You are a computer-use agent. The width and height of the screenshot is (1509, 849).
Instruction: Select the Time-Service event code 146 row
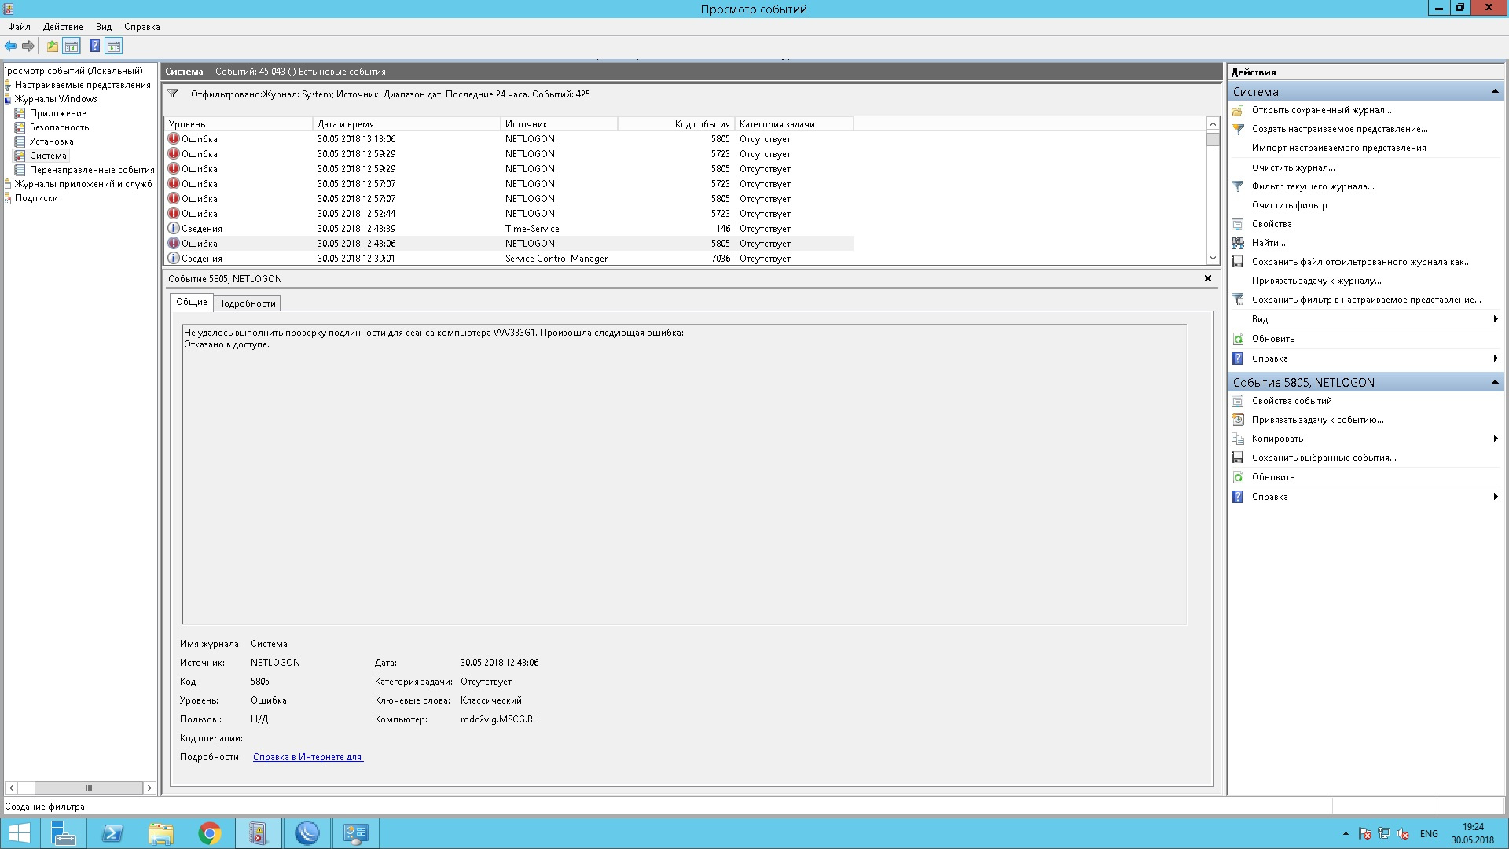(x=509, y=229)
